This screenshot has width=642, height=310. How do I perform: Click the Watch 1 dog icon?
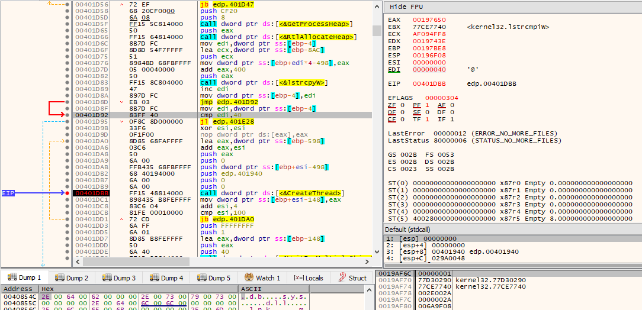point(249,277)
